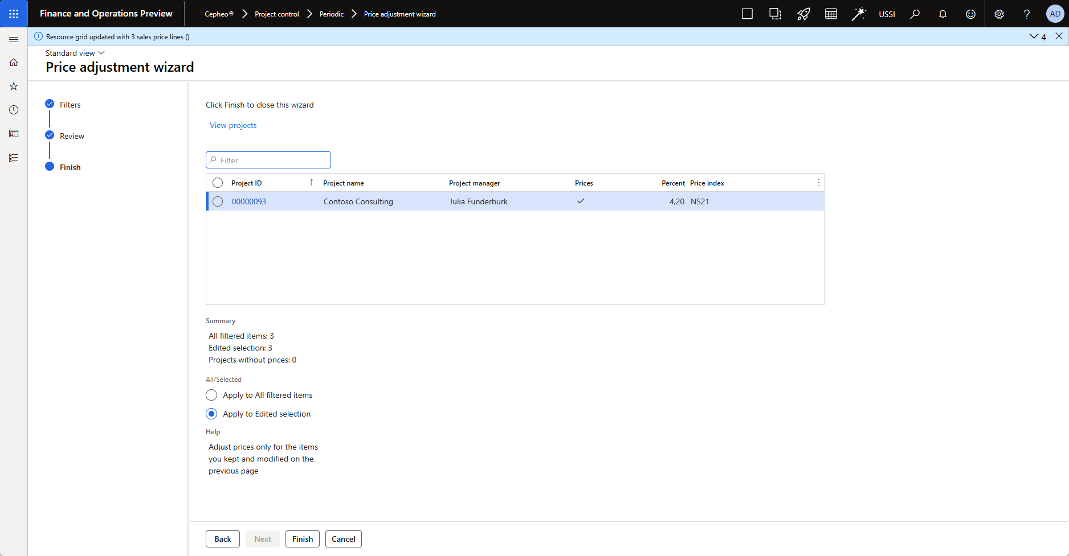This screenshot has height=556, width=1069.
Task: Select Apply to All filtered items
Action: pyautogui.click(x=211, y=395)
